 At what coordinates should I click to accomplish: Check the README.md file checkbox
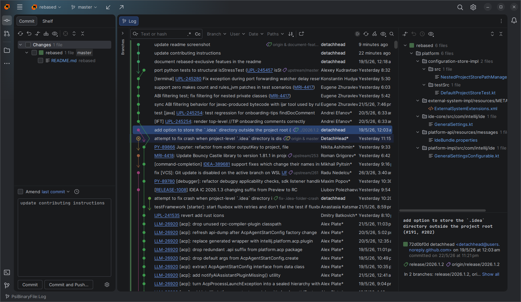(x=40, y=60)
